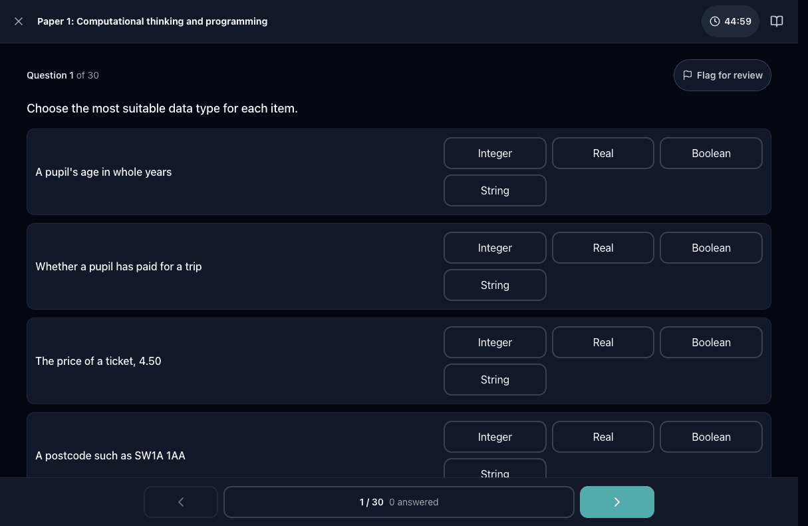Choose Boolean for pupil's age
Screen dimensions: 808x526
tap(711, 153)
